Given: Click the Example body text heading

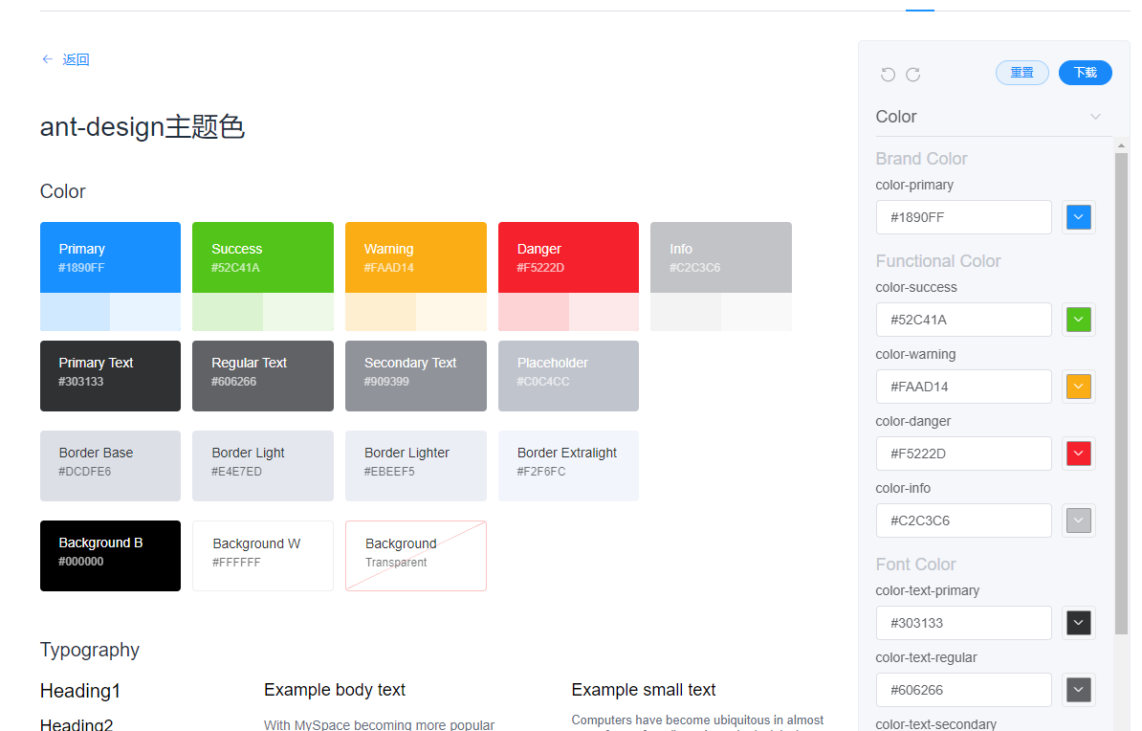Looking at the screenshot, I should coord(335,690).
